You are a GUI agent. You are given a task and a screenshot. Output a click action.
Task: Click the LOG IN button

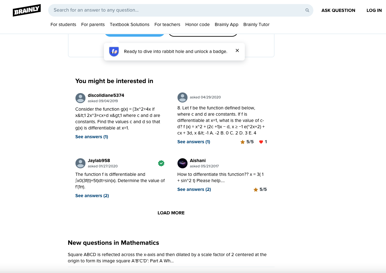(x=374, y=10)
